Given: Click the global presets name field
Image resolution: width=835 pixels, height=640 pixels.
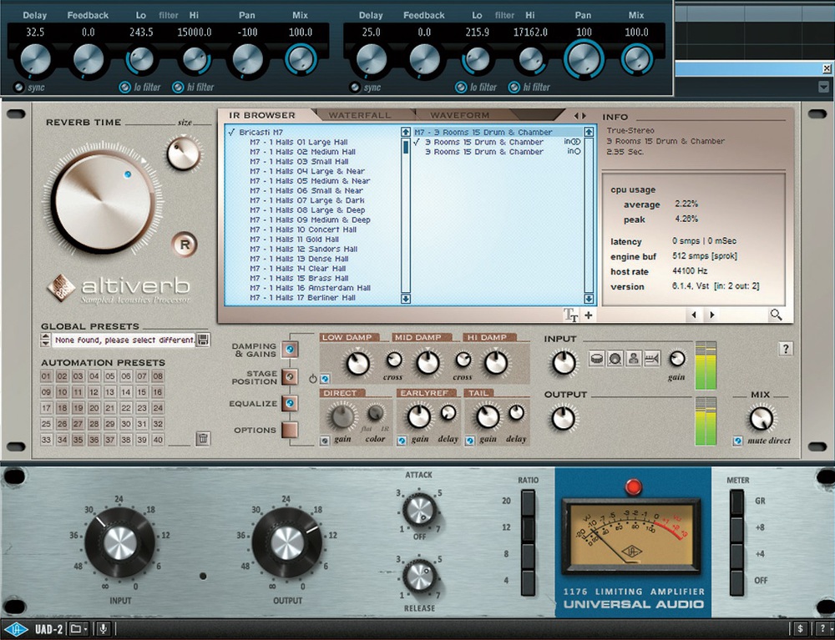Looking at the screenshot, I should [x=124, y=340].
